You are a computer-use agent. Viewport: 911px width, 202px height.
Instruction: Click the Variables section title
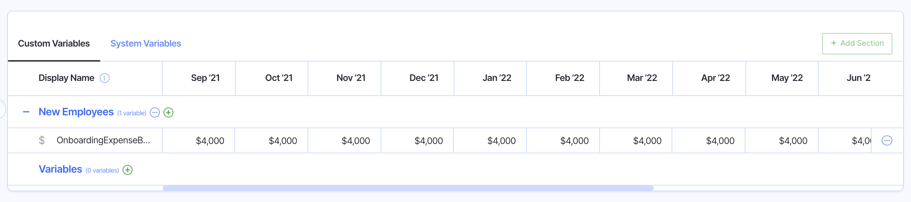click(60, 169)
